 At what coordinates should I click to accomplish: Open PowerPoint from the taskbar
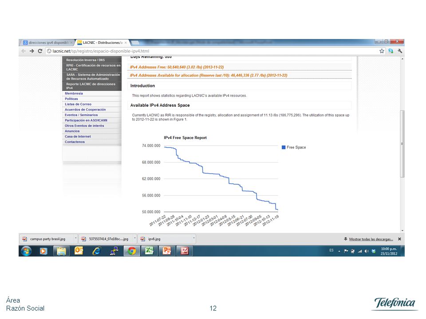pyautogui.click(x=166, y=251)
